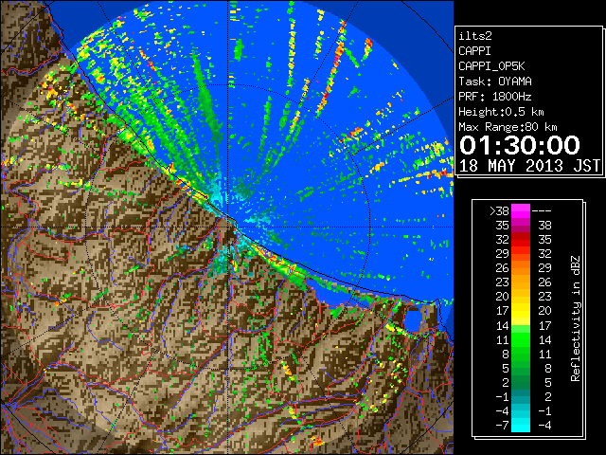
Task: Click the 'ilts2' label in info box
Action: (x=475, y=36)
